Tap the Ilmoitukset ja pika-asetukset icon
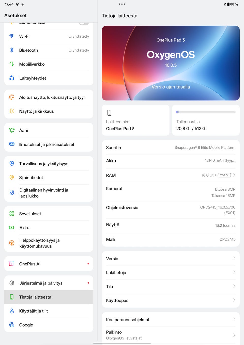 point(12,144)
